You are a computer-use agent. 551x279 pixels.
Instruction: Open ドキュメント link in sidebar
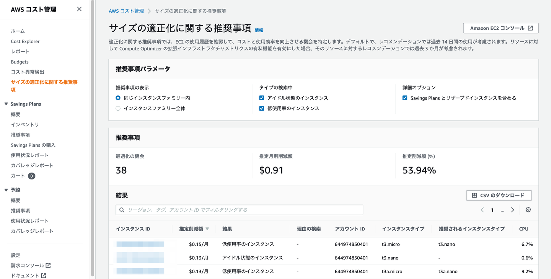coord(25,276)
